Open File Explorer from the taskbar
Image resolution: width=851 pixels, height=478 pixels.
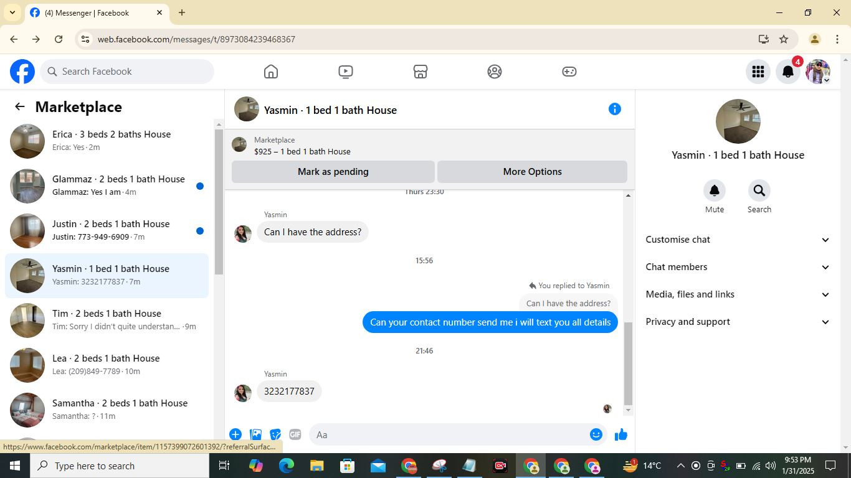click(316, 466)
